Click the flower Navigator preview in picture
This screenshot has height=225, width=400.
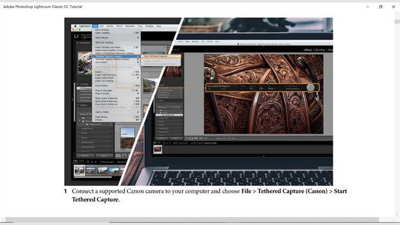coord(85,63)
